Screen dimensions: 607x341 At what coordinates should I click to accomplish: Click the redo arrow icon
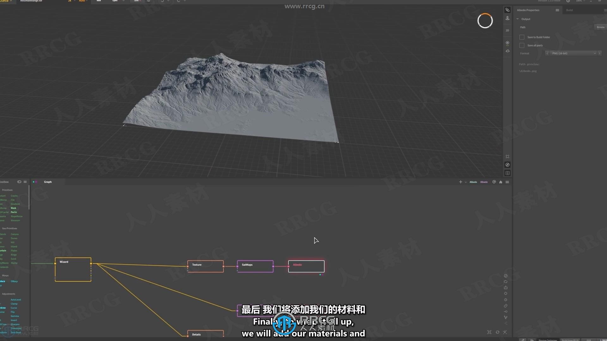178,1
